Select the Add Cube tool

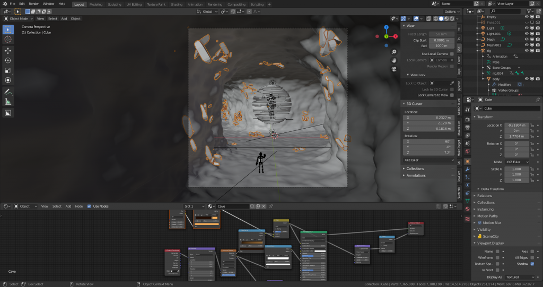[8, 113]
